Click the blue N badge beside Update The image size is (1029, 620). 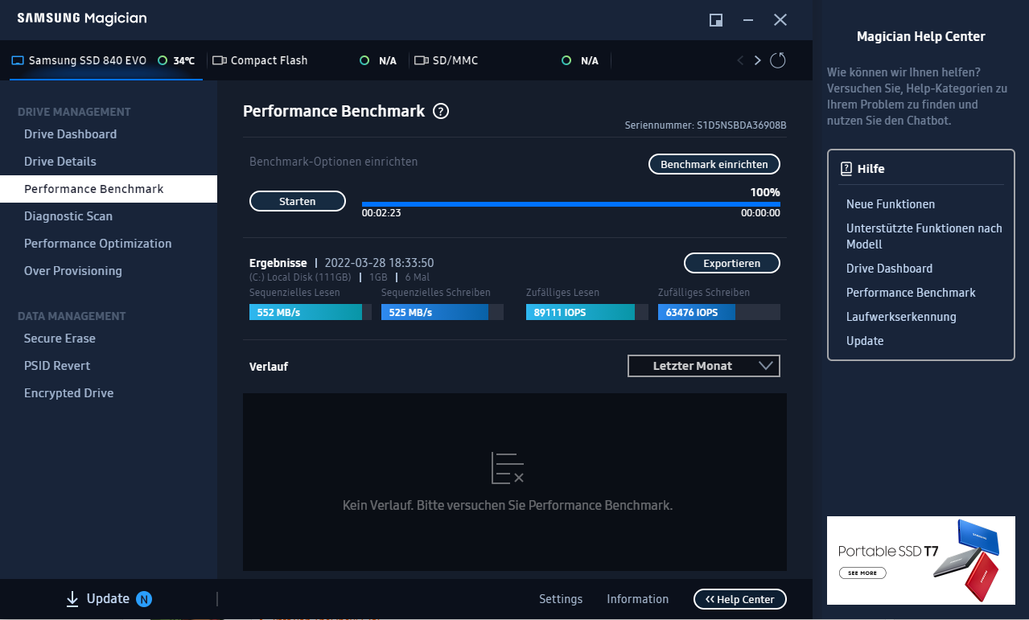point(144,598)
